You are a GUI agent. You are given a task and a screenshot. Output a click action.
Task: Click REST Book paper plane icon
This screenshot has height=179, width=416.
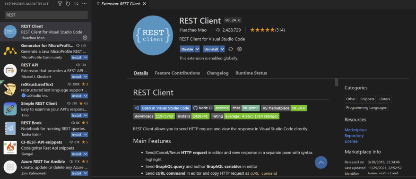tap(10, 128)
